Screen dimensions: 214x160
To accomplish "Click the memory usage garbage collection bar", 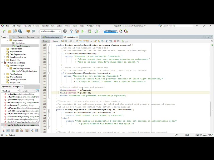I will pyautogui.click(x=111, y=31).
